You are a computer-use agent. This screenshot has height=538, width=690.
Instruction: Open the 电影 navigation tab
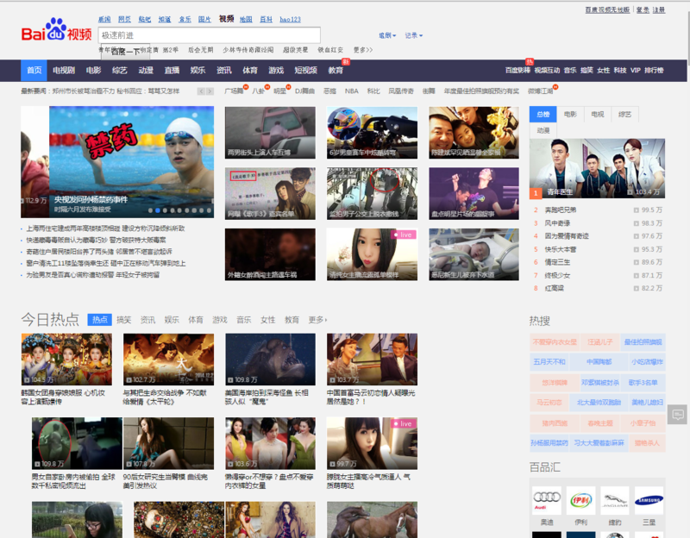pos(93,71)
